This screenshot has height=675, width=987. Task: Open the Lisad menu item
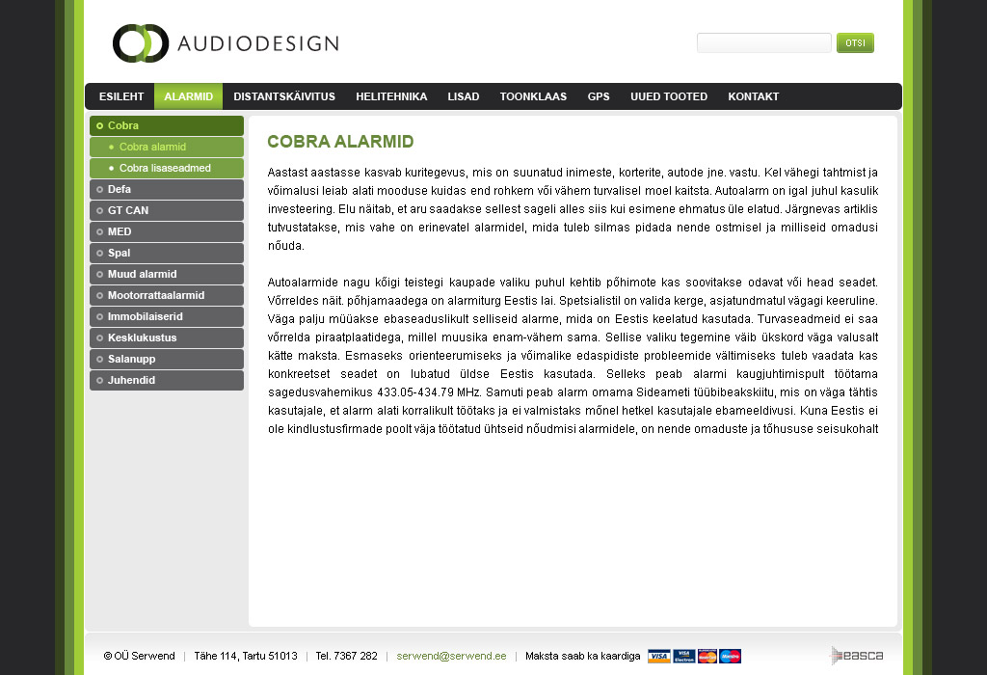pyautogui.click(x=464, y=96)
